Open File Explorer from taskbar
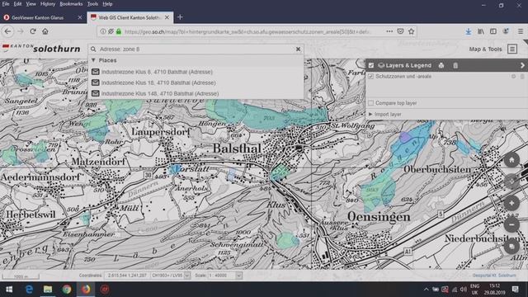The width and height of the screenshot is (528, 297). point(48,290)
